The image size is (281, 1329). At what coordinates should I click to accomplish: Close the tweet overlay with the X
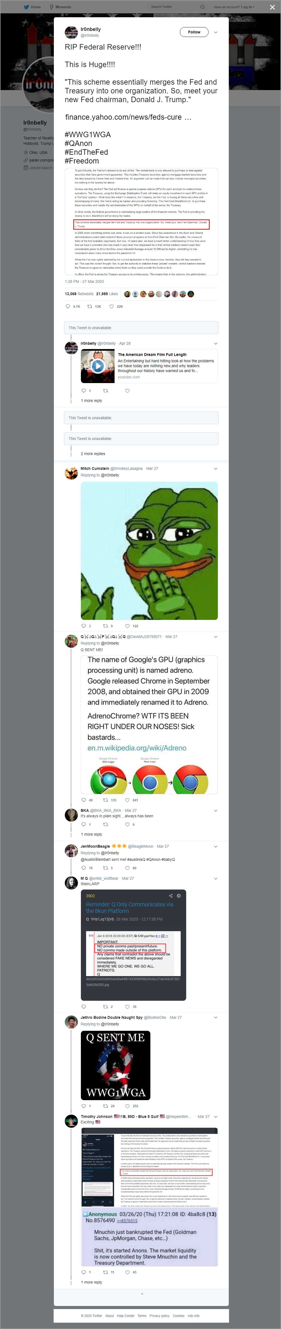click(272, 7)
